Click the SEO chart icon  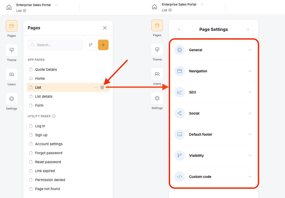pos(180,92)
